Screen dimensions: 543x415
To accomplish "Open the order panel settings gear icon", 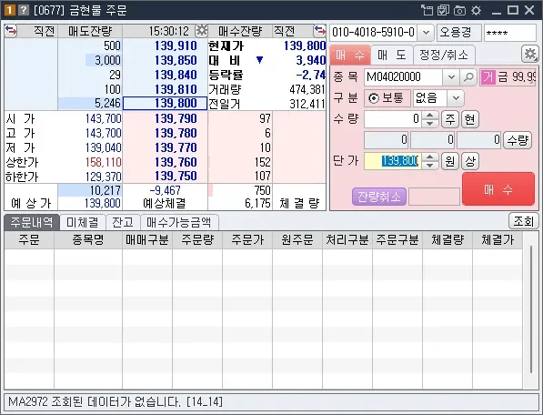I will point(530,54).
